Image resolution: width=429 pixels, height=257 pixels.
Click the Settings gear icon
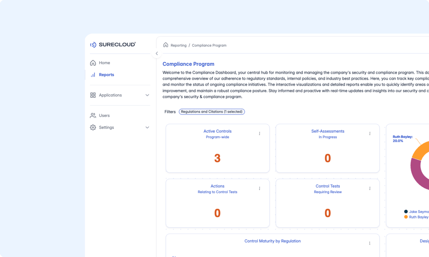(x=93, y=128)
